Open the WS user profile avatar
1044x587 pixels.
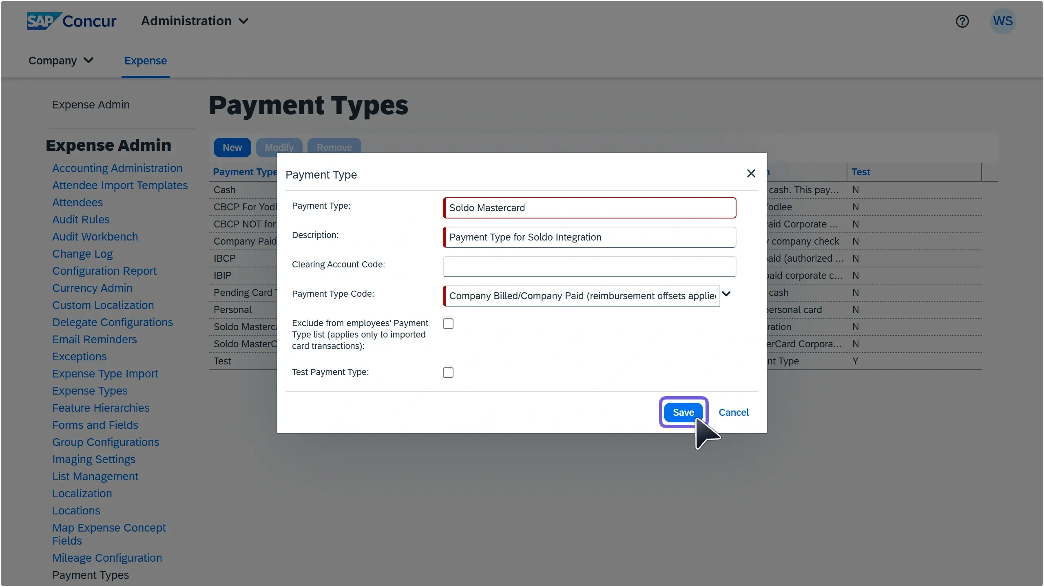pos(1003,21)
